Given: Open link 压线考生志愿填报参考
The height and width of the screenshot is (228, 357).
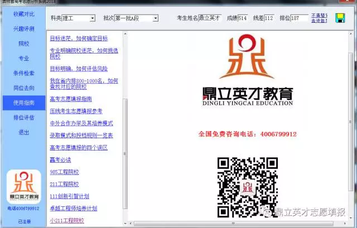Looking at the screenshot, I should coord(76,111).
